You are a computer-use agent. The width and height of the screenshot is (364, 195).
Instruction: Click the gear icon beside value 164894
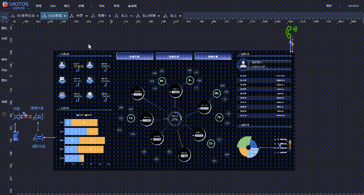62,95
